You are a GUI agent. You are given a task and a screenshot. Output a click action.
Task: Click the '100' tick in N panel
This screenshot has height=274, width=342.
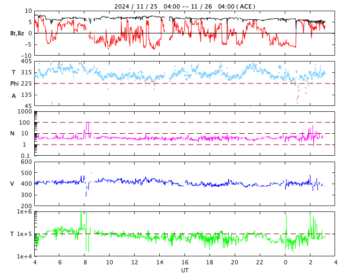pos(25,123)
